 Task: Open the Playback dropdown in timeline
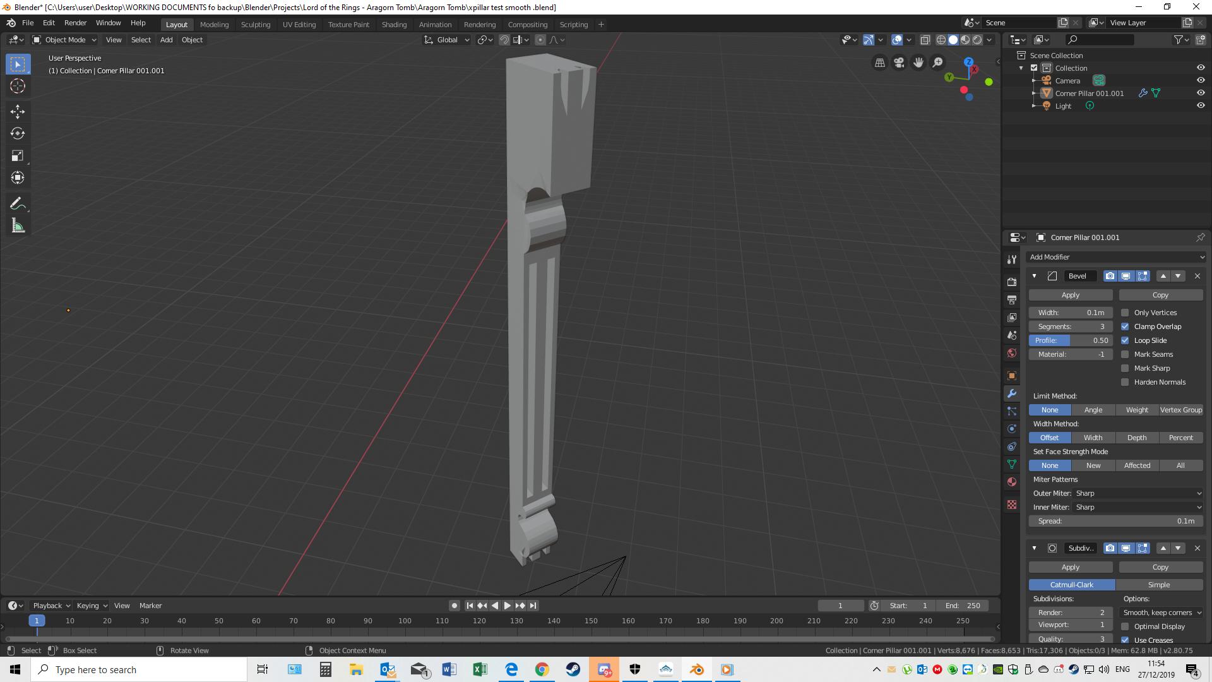(51, 606)
